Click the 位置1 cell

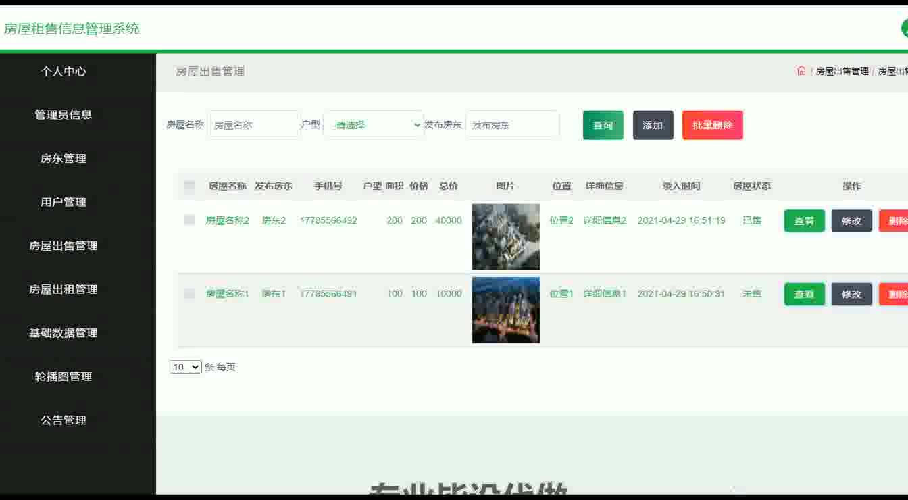[561, 294]
